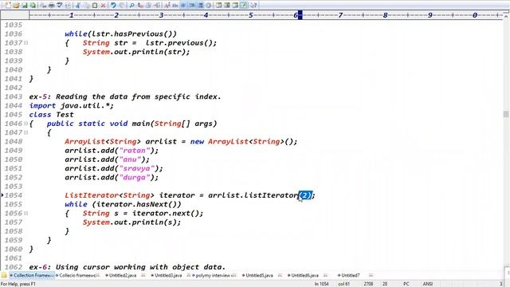Viewport: 510px width, 287px height.
Task: Collapse the fold marker at line 1047
Action: pos(26,132)
